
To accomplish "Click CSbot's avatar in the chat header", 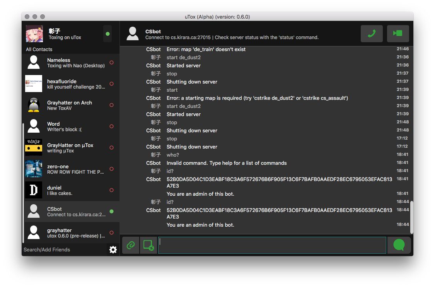I will click(133, 34).
